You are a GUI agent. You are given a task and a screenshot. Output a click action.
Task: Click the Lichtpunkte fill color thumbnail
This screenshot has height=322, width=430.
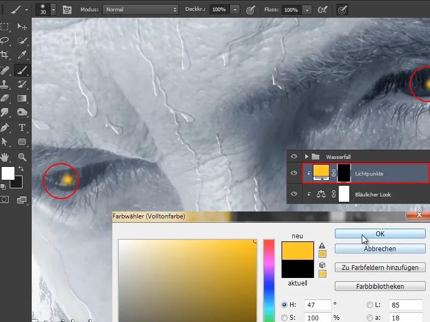pos(321,172)
